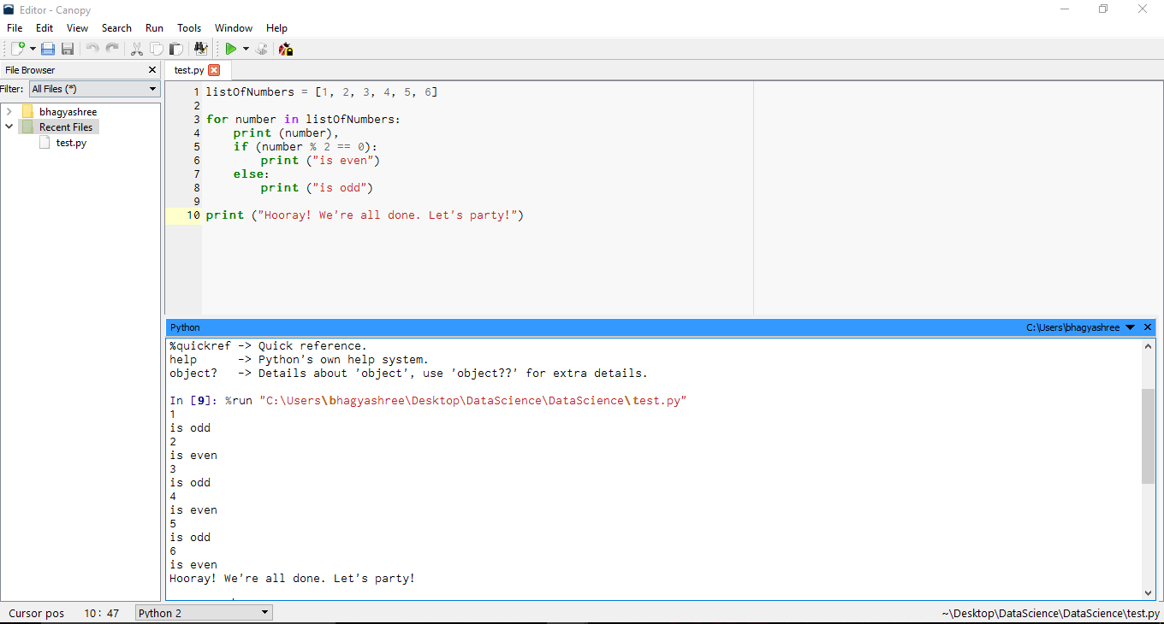Cut selection with the scissors icon
Image resolution: width=1164 pixels, height=624 pixels.
click(137, 50)
